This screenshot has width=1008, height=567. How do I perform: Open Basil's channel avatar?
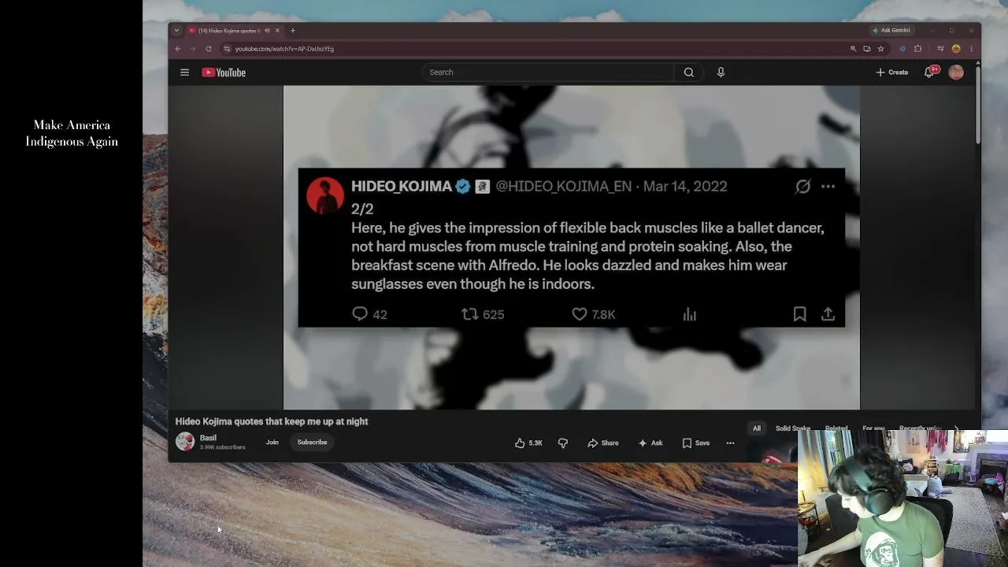185,442
